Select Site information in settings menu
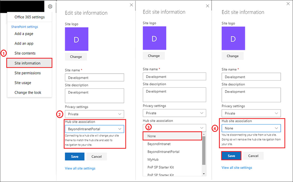The width and height of the screenshot is (293, 182). pyautogui.click(x=27, y=63)
